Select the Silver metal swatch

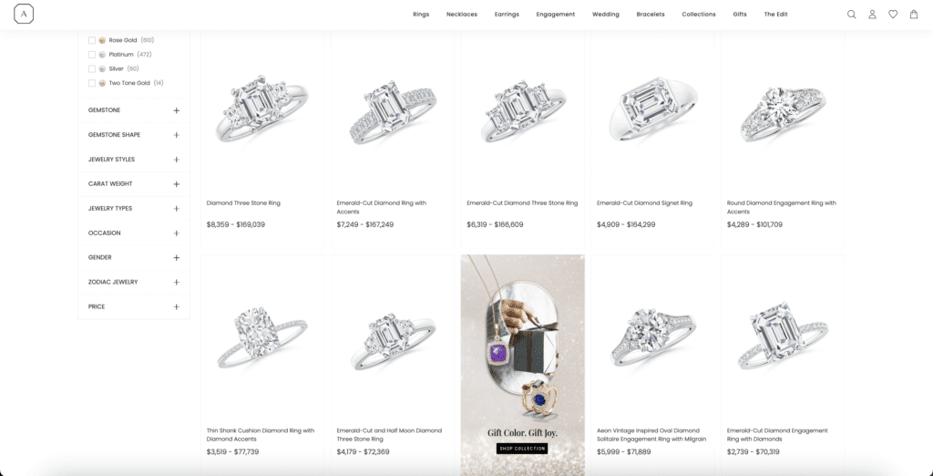(x=102, y=69)
